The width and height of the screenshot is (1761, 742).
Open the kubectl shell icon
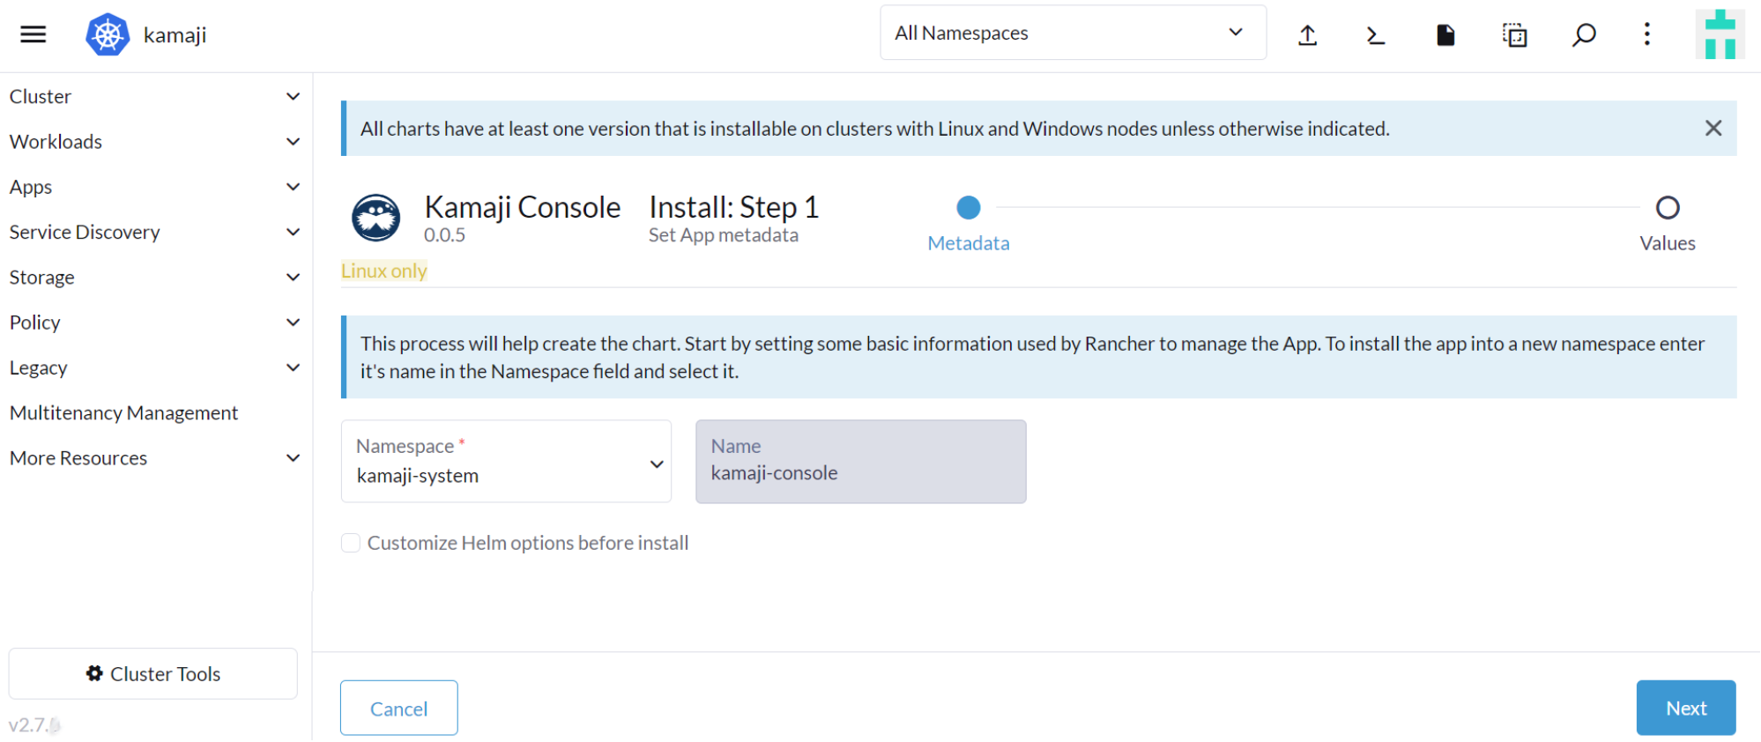pyautogui.click(x=1375, y=35)
